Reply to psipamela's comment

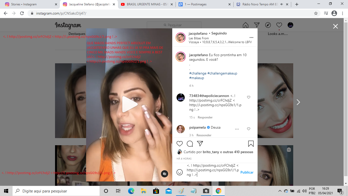point(204,135)
